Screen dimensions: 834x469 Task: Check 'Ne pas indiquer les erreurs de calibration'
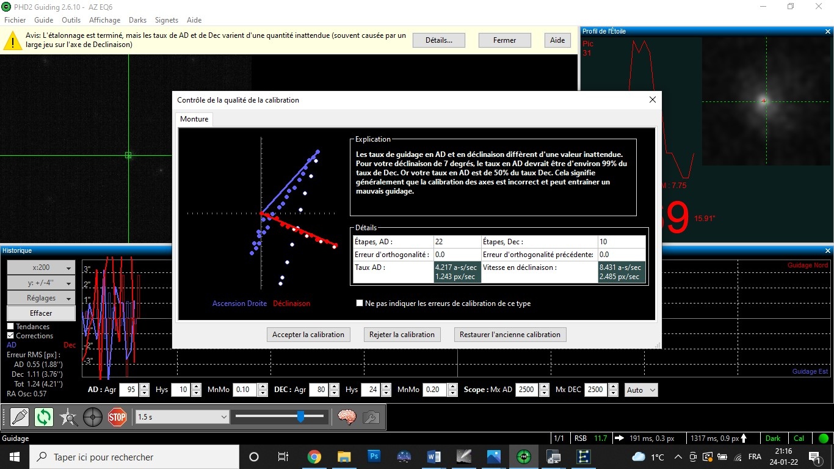pos(360,303)
